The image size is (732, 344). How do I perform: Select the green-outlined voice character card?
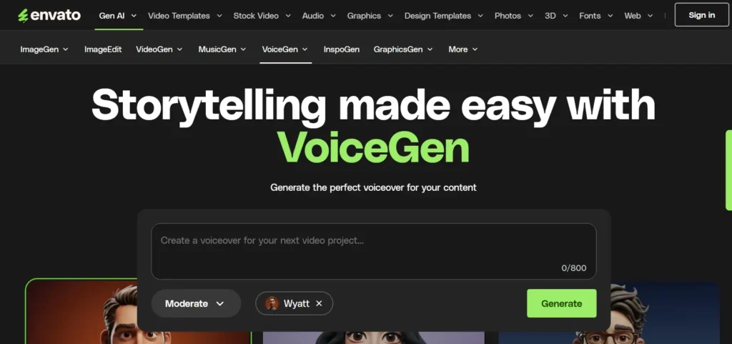tap(138, 311)
